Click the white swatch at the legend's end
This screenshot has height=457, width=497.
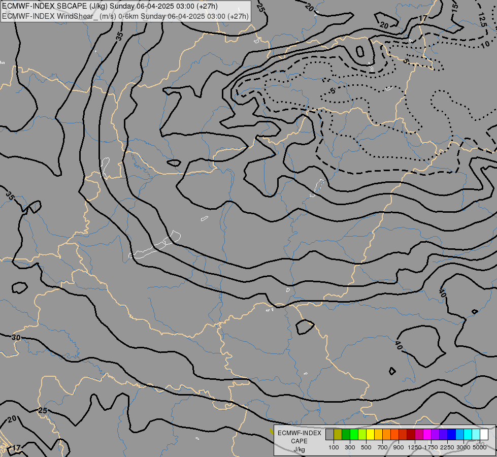(x=484, y=434)
